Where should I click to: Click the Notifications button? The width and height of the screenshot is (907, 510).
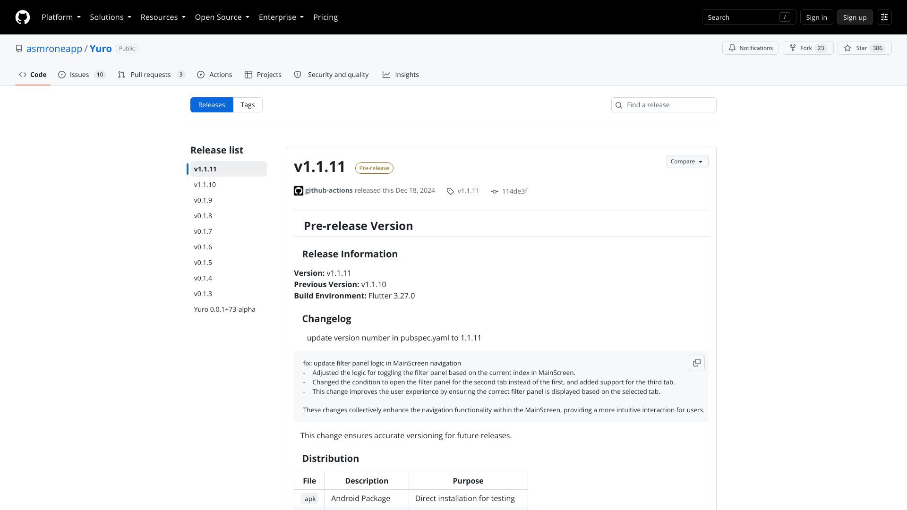(x=750, y=48)
